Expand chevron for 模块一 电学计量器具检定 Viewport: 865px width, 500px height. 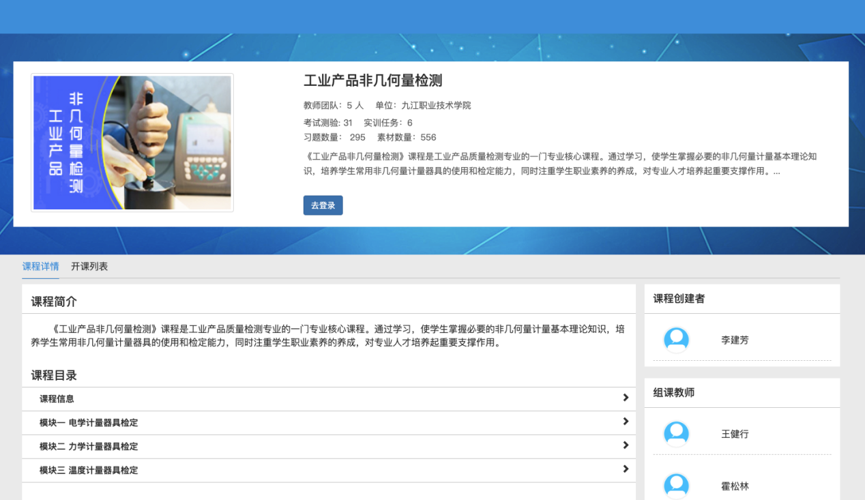(625, 422)
